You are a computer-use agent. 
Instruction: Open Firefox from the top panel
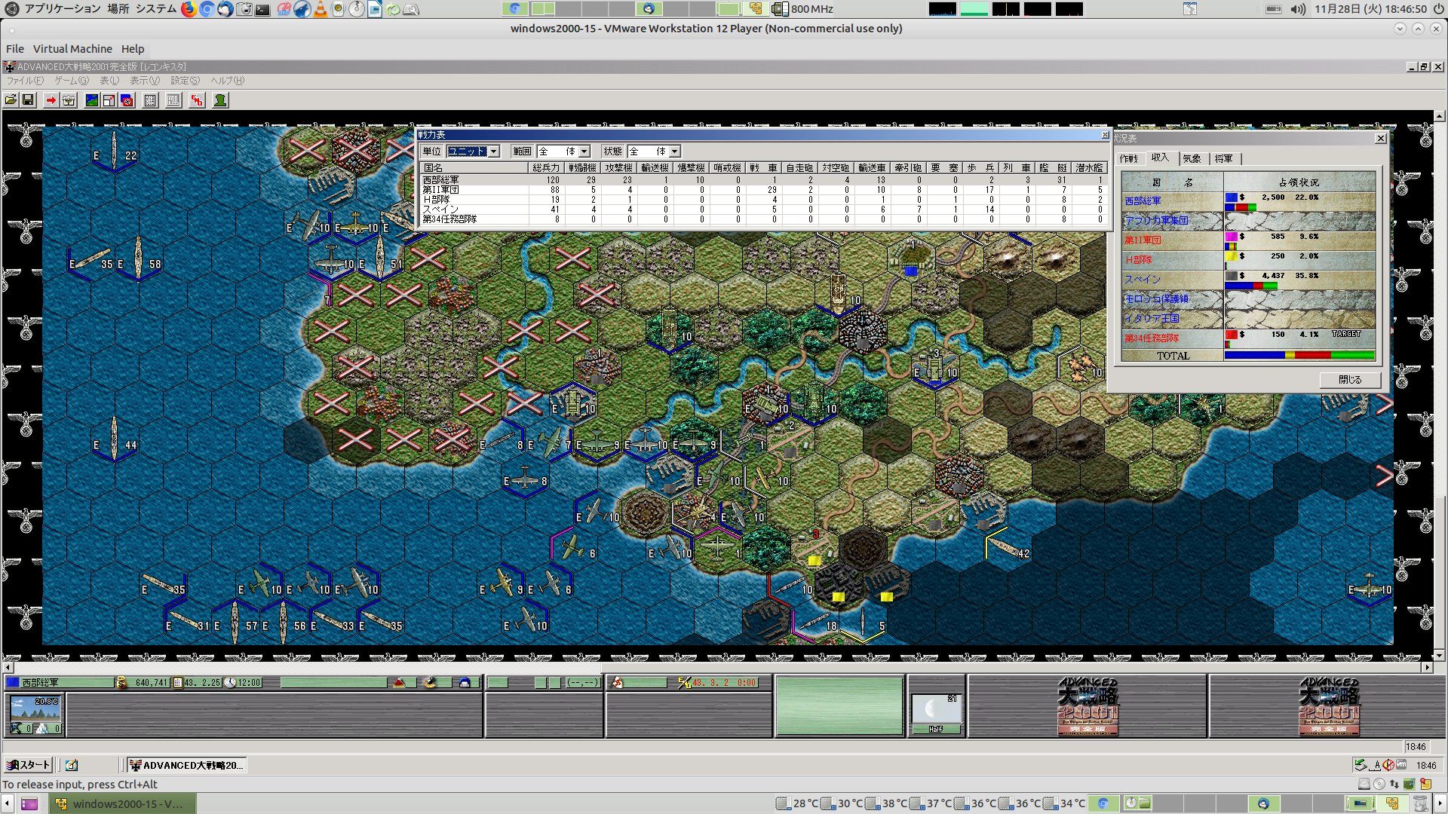188,9
